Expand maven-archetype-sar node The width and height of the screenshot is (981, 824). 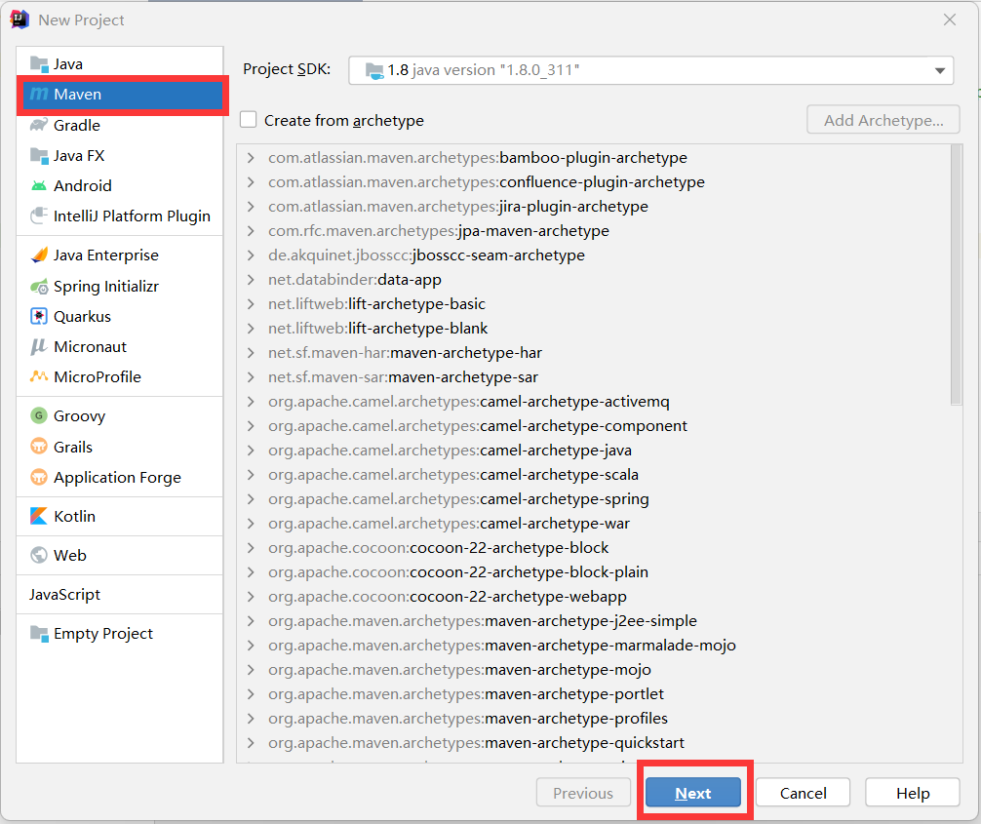pyautogui.click(x=251, y=377)
